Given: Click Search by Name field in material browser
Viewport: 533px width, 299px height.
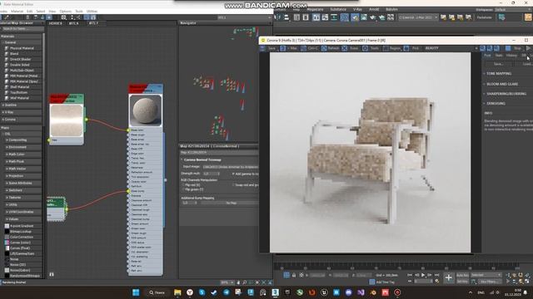Looking at the screenshot, I should click(x=22, y=29).
